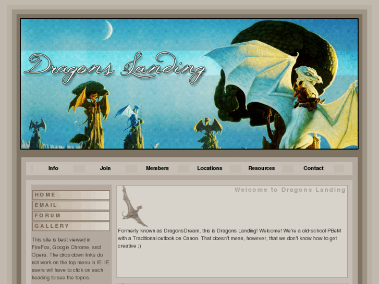
Task: Open the Members menu heading
Action: [157, 168]
